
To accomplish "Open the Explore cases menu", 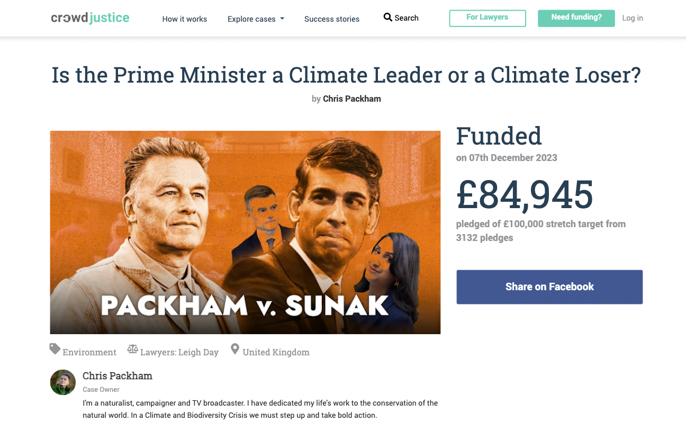I will pos(251,19).
